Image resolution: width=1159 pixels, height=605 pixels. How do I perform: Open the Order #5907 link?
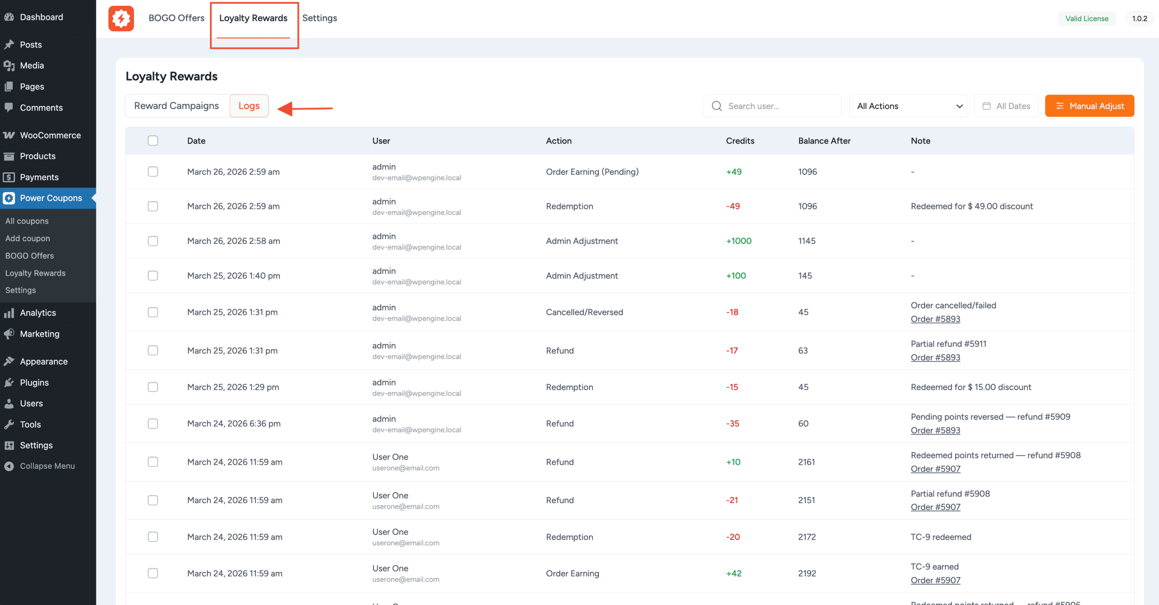coord(935,469)
